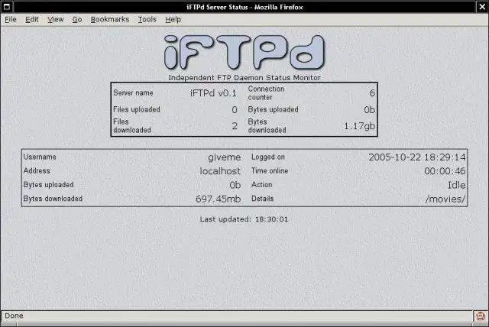Click the window menu icon in title bar

click(6, 7)
